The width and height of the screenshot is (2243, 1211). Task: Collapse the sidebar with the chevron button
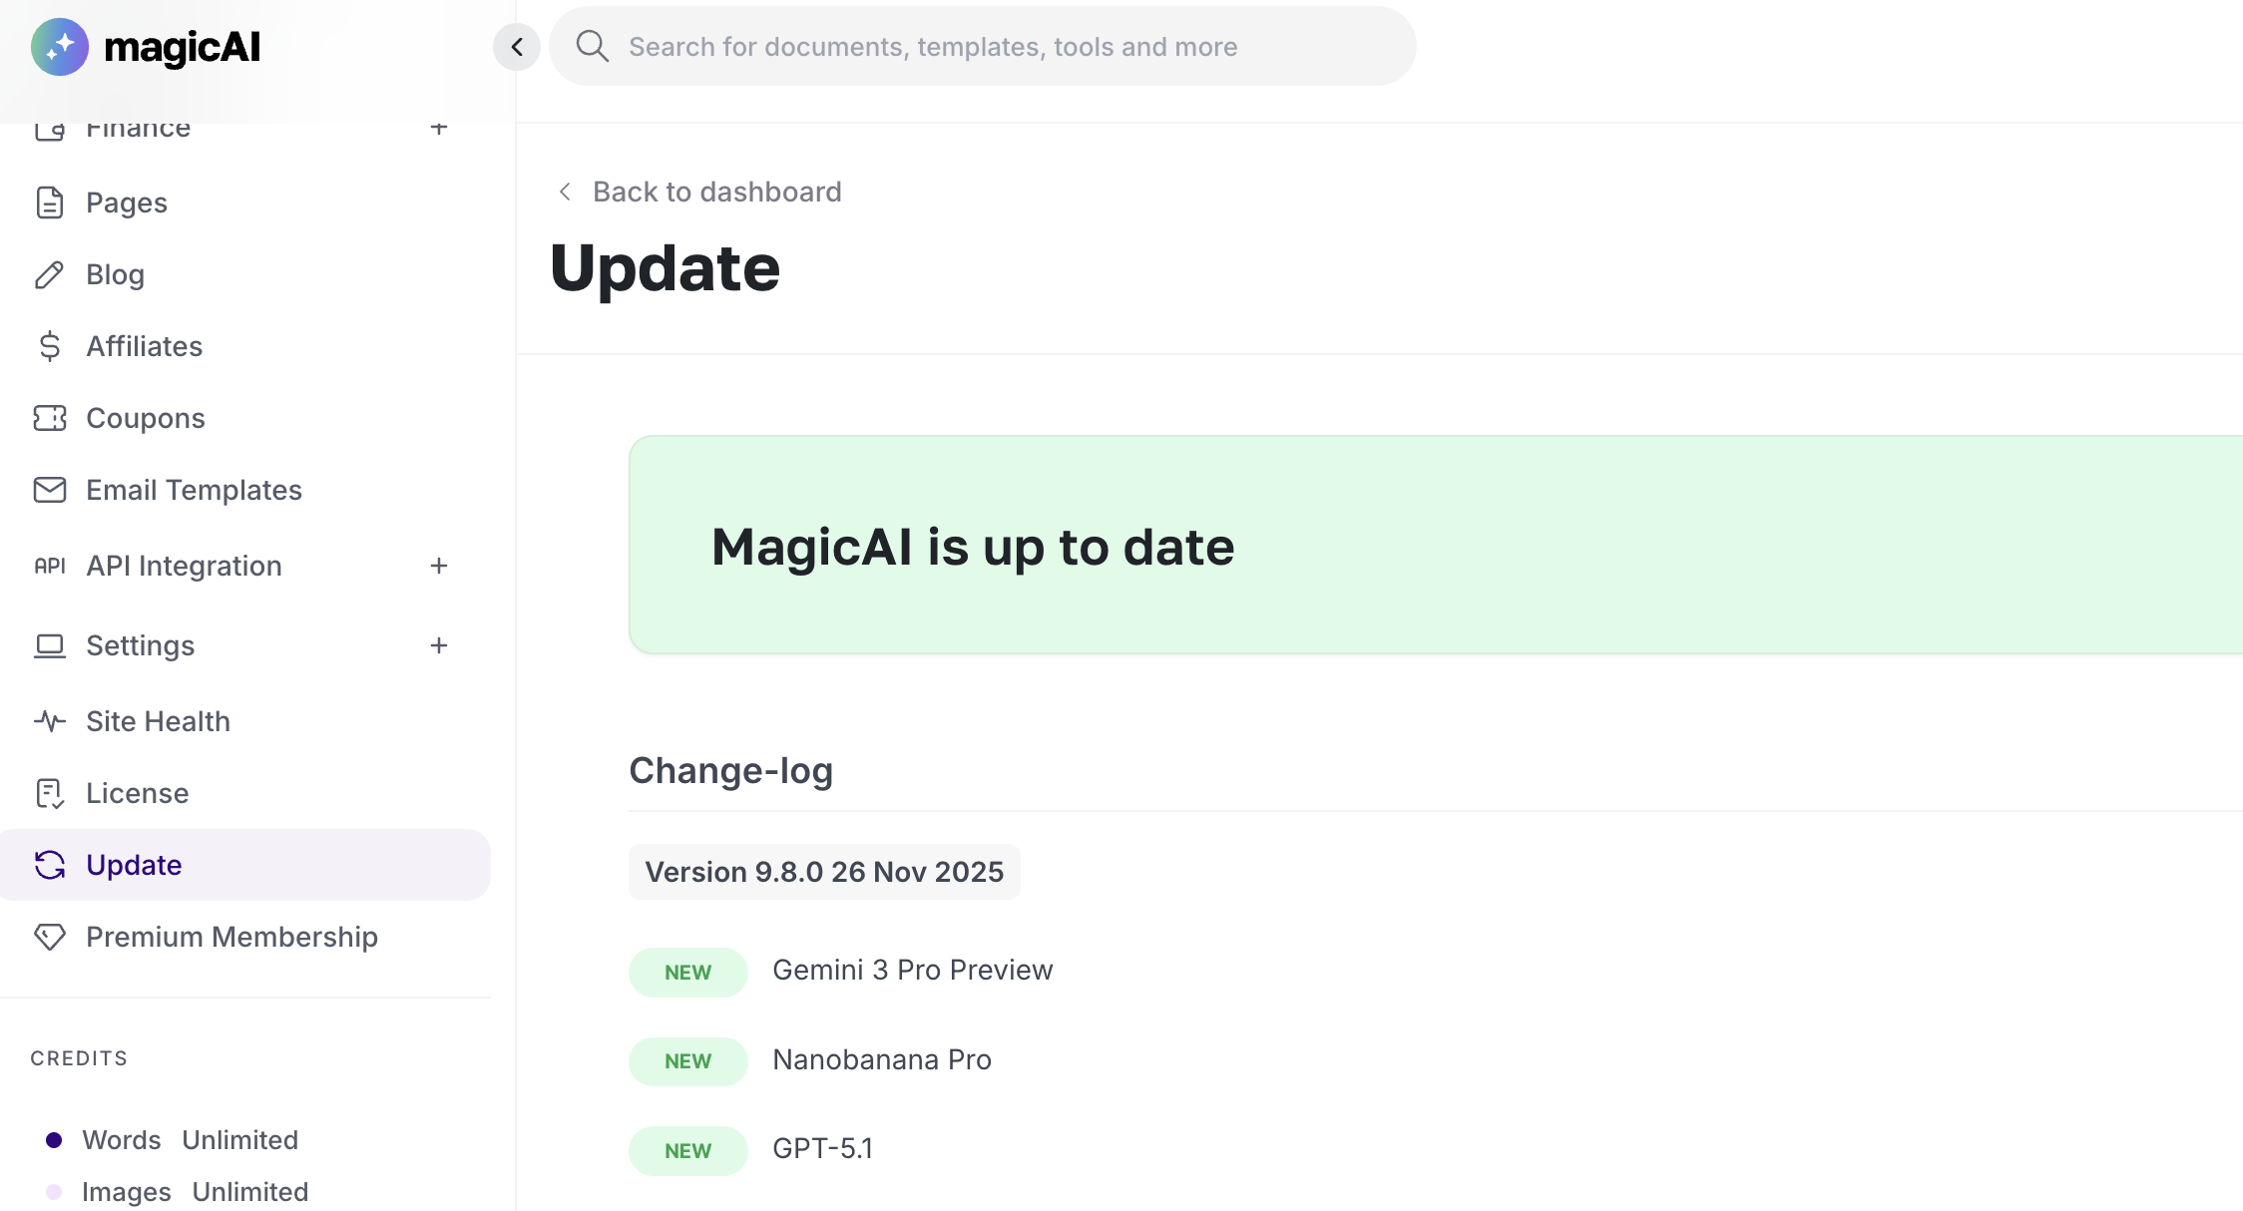pos(517,47)
